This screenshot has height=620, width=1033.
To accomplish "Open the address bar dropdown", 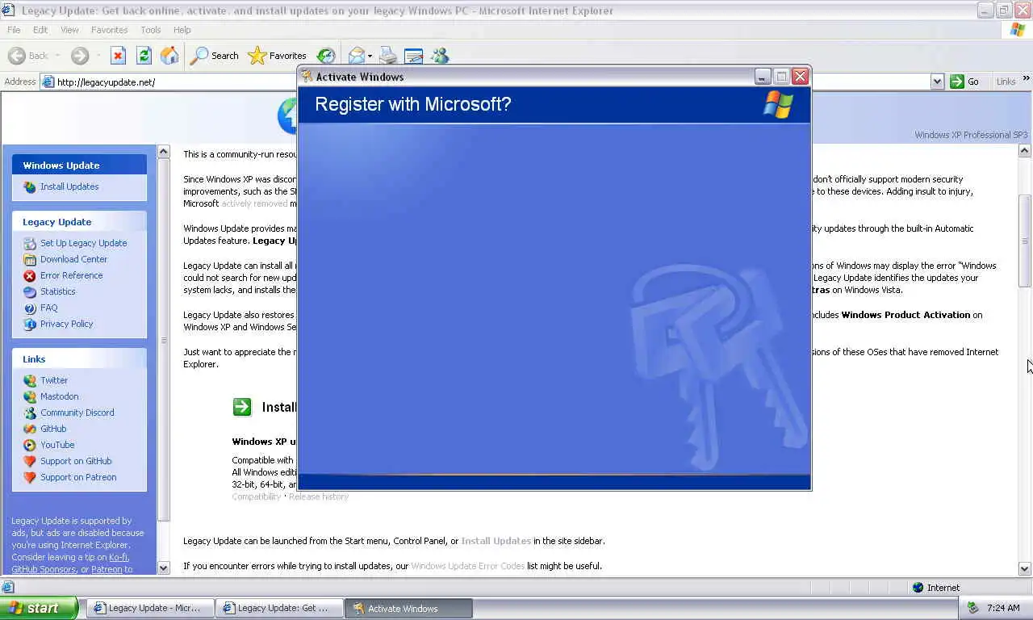I will pyautogui.click(x=937, y=82).
